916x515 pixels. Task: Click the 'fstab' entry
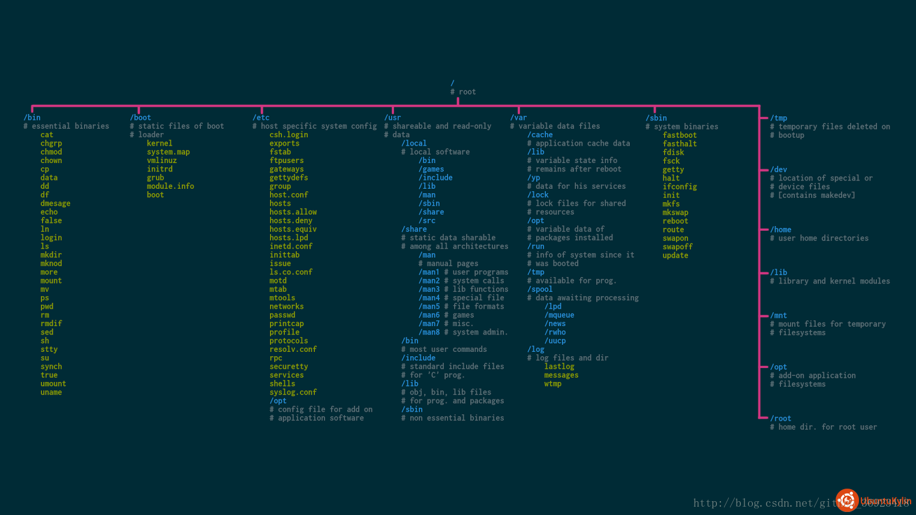[280, 152]
